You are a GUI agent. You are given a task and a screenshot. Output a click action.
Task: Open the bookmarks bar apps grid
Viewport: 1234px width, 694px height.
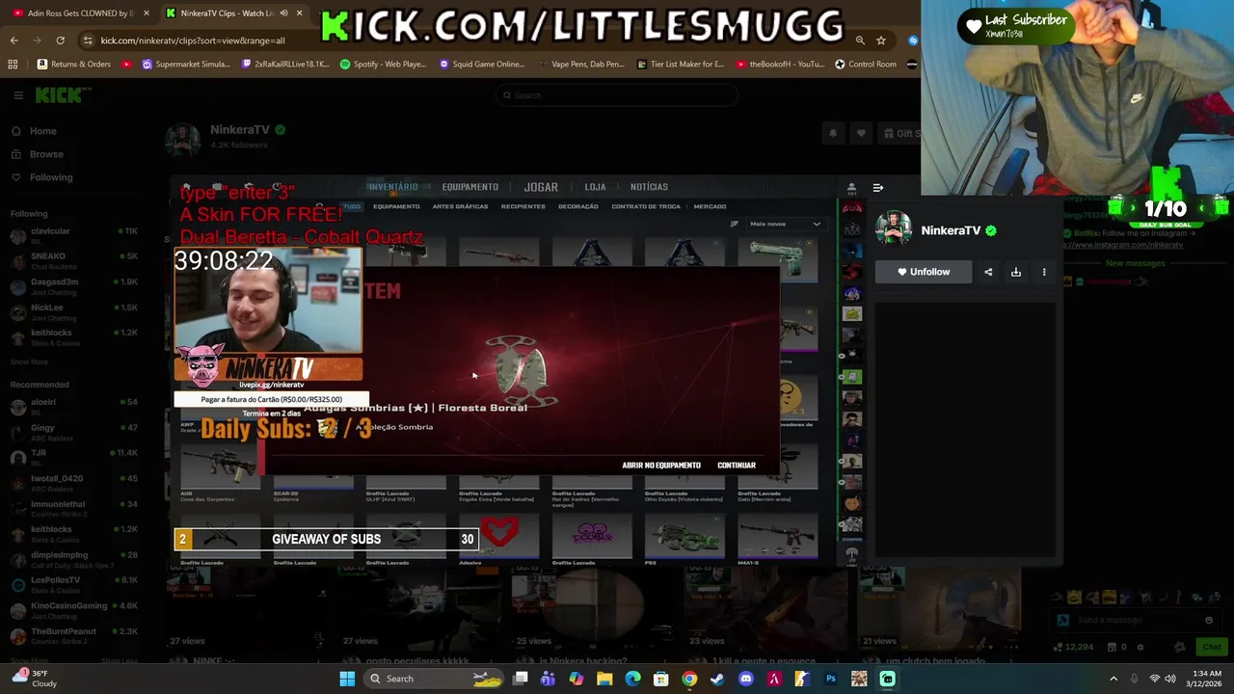coord(13,65)
